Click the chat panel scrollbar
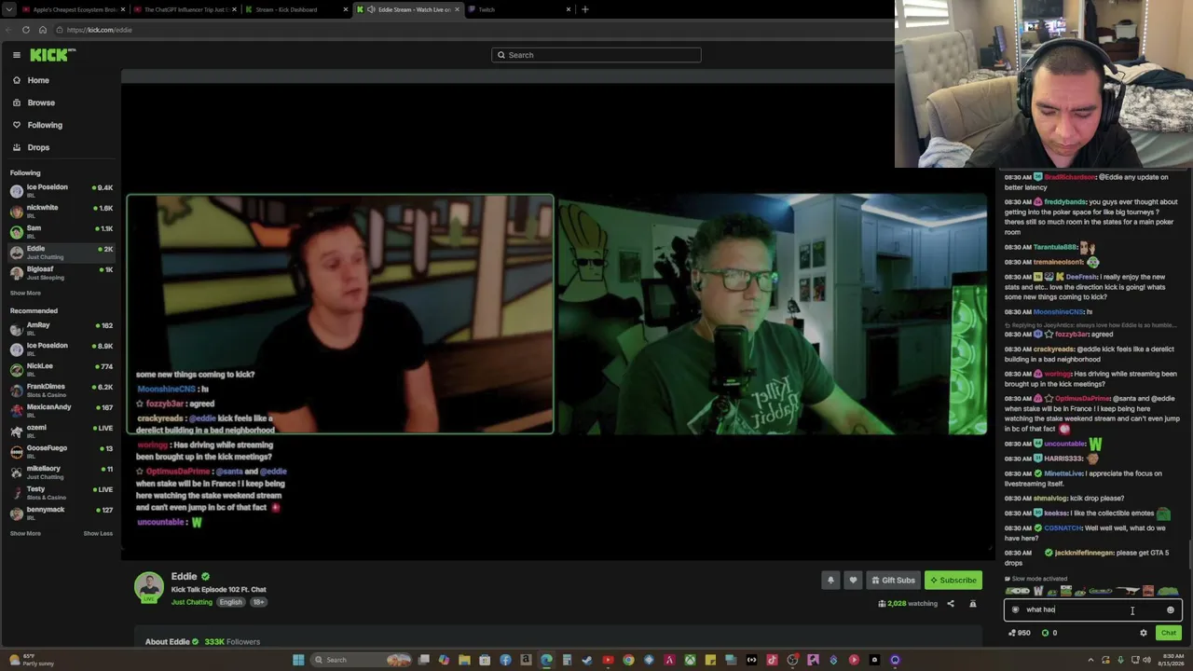 (x=1188, y=553)
